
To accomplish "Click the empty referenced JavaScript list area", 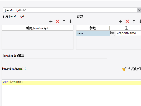I will click(x=37, y=40).
